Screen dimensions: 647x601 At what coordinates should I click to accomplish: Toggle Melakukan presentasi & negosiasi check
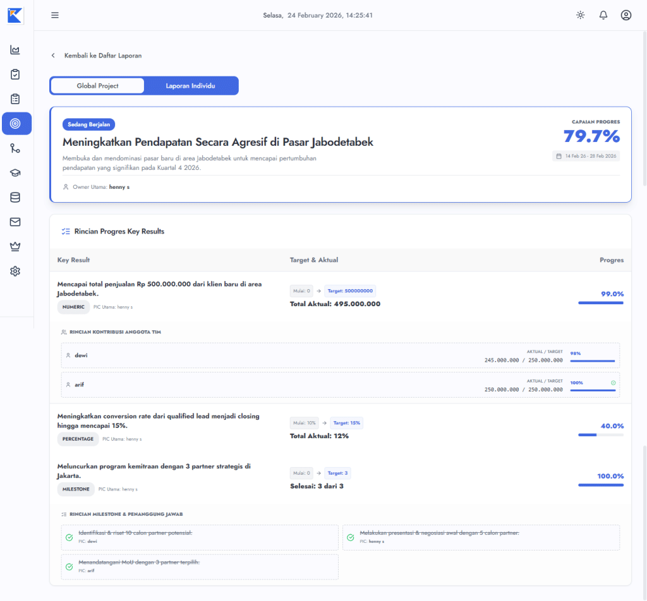(x=350, y=537)
